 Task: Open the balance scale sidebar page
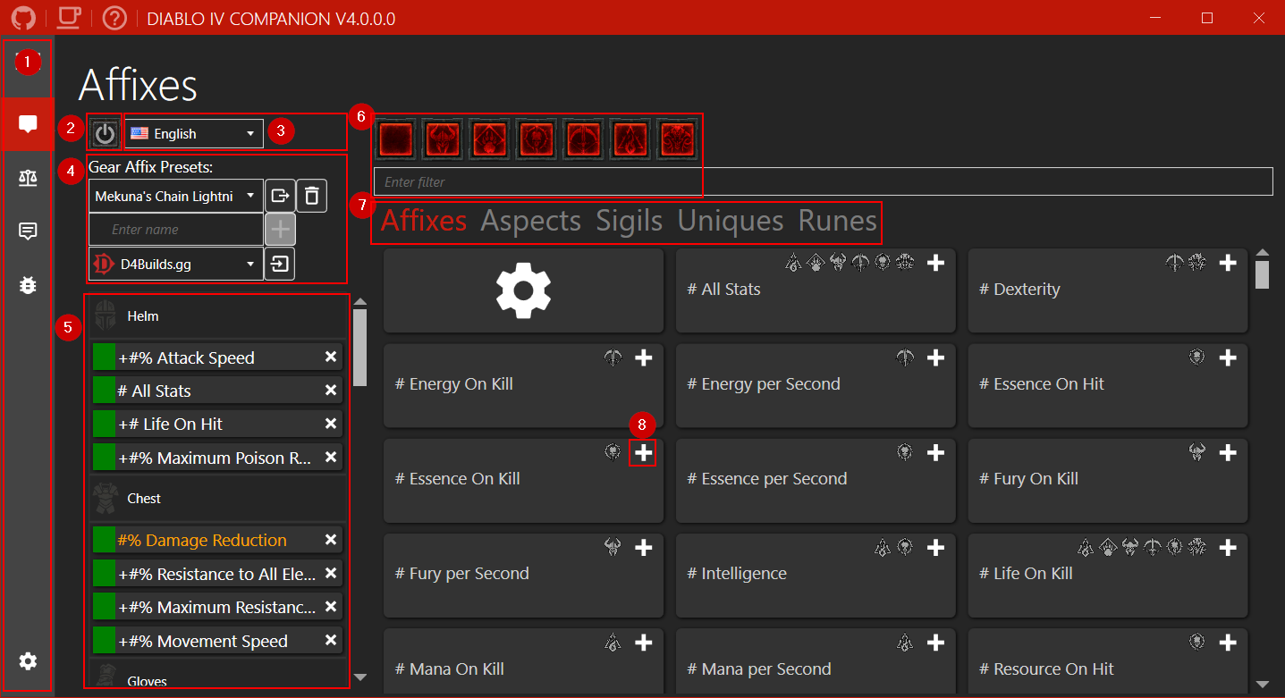28,177
